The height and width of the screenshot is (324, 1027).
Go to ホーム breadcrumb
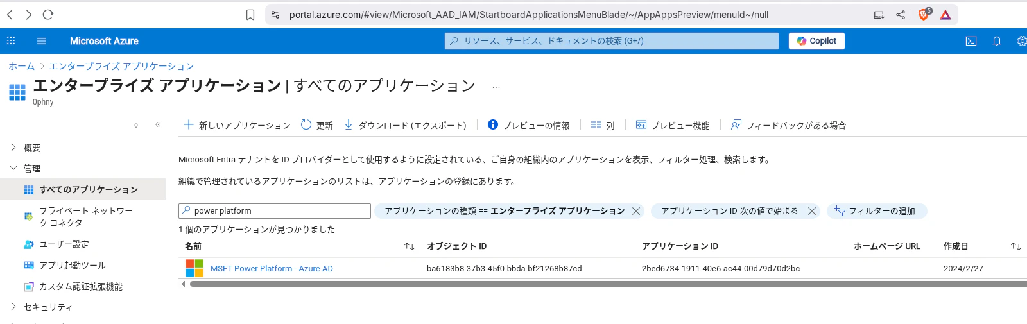(x=21, y=66)
